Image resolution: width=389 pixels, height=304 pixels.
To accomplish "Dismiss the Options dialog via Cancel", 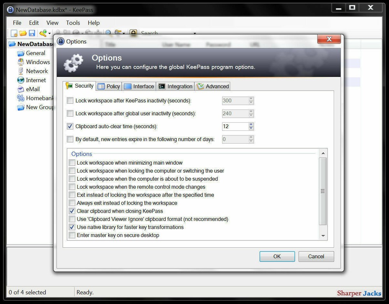I will click(x=316, y=256).
